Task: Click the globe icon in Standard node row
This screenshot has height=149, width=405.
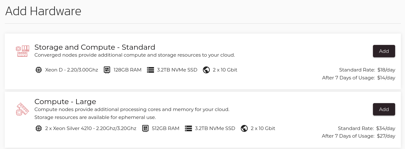Action: (x=206, y=70)
